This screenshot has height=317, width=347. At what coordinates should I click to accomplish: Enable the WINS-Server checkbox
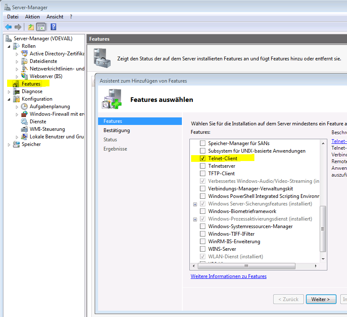point(202,249)
